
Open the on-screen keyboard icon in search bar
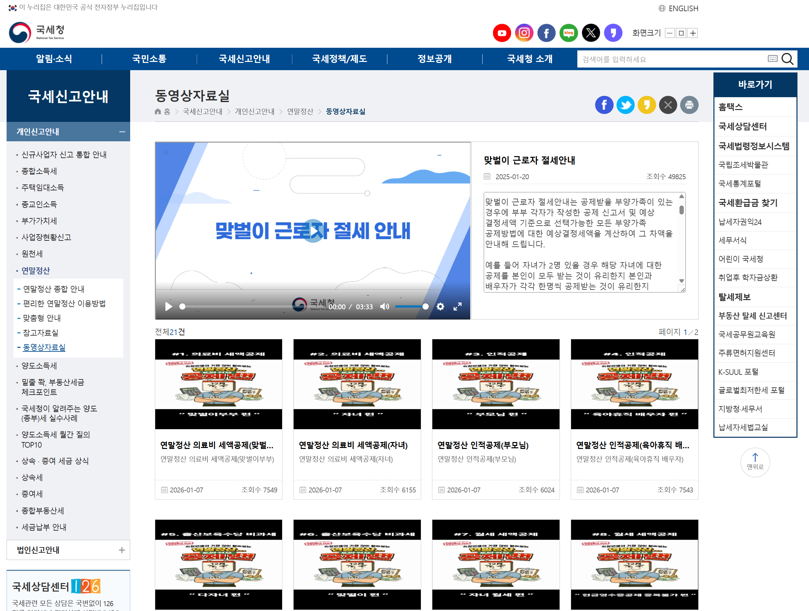point(772,59)
